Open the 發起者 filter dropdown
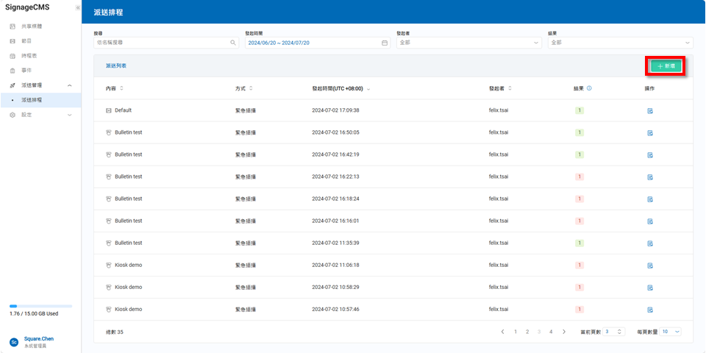The image size is (706, 353). pos(468,43)
